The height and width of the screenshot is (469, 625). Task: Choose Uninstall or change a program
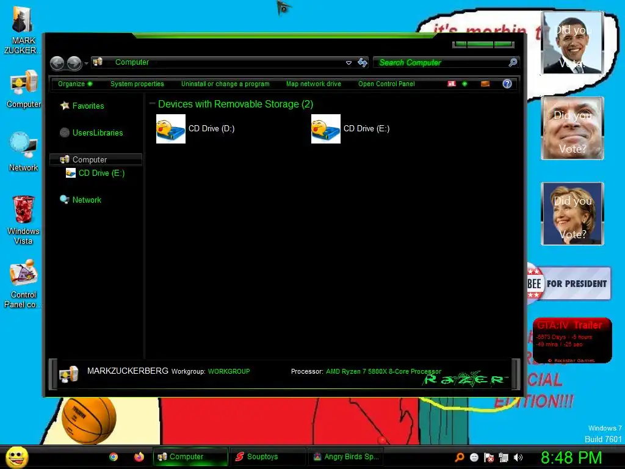pos(225,84)
